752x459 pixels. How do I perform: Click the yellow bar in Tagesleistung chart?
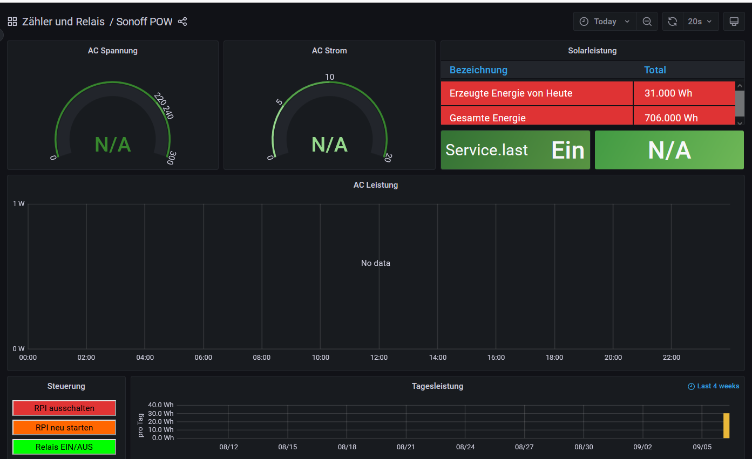pos(726,426)
